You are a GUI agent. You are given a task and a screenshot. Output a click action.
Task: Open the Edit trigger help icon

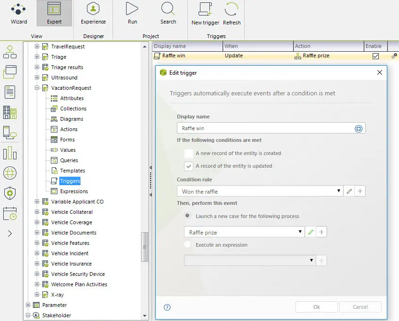[167, 307]
